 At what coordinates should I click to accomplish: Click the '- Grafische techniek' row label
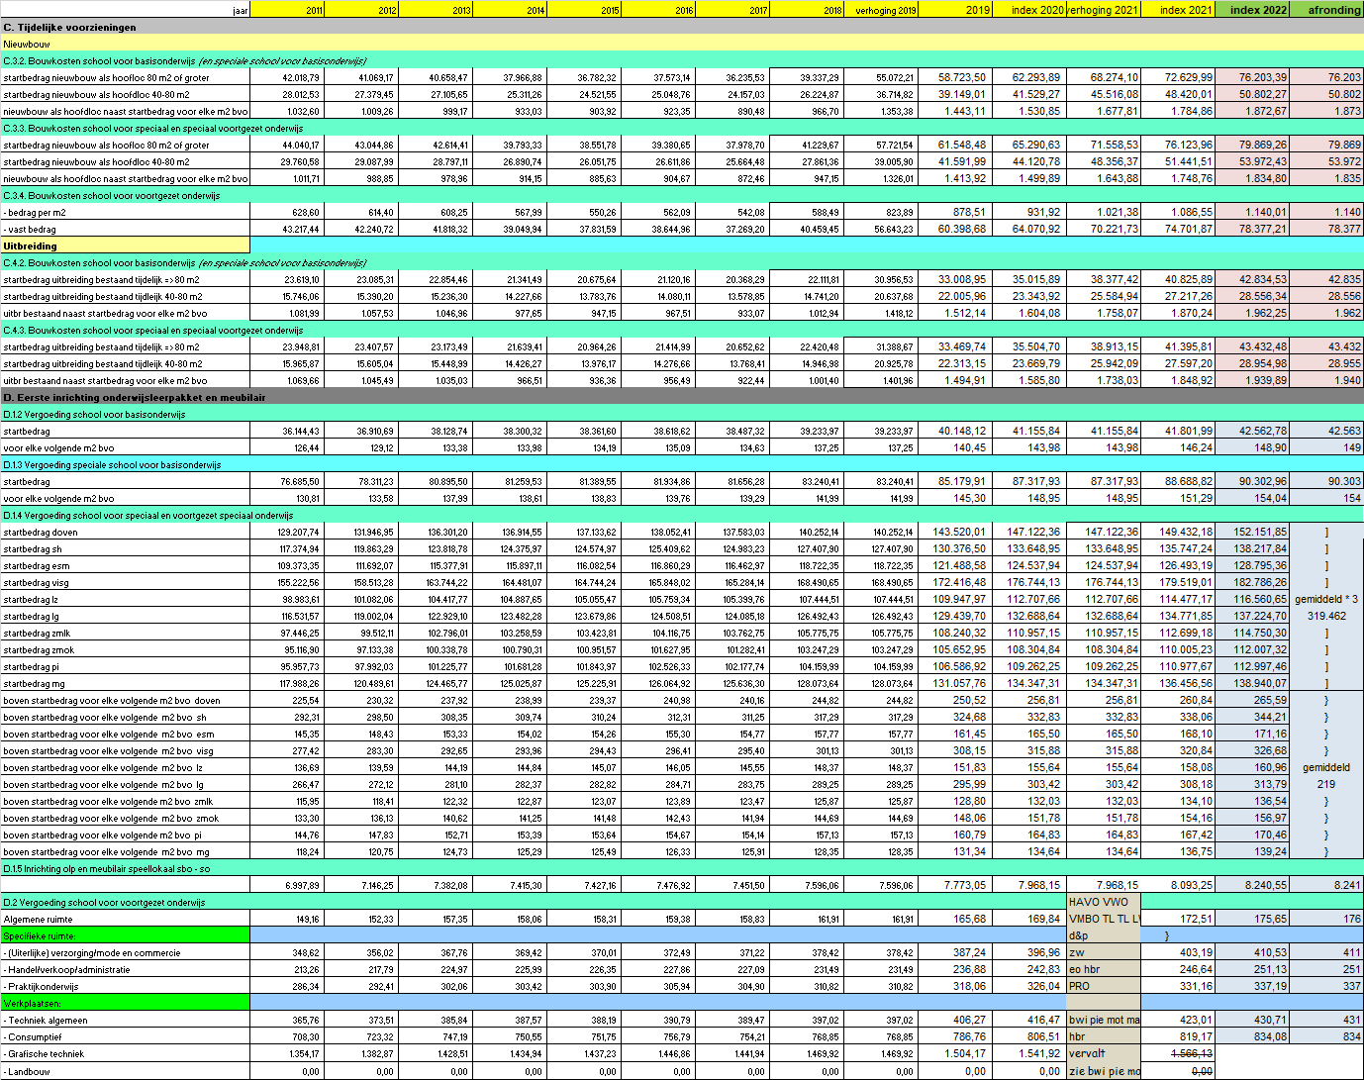click(x=125, y=1053)
